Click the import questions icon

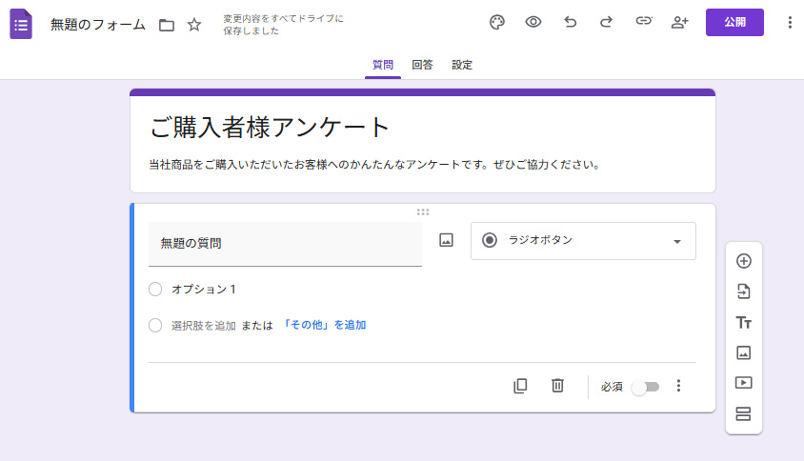pos(744,291)
